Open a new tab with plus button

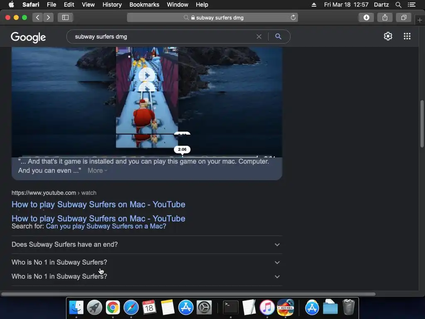tap(420, 20)
